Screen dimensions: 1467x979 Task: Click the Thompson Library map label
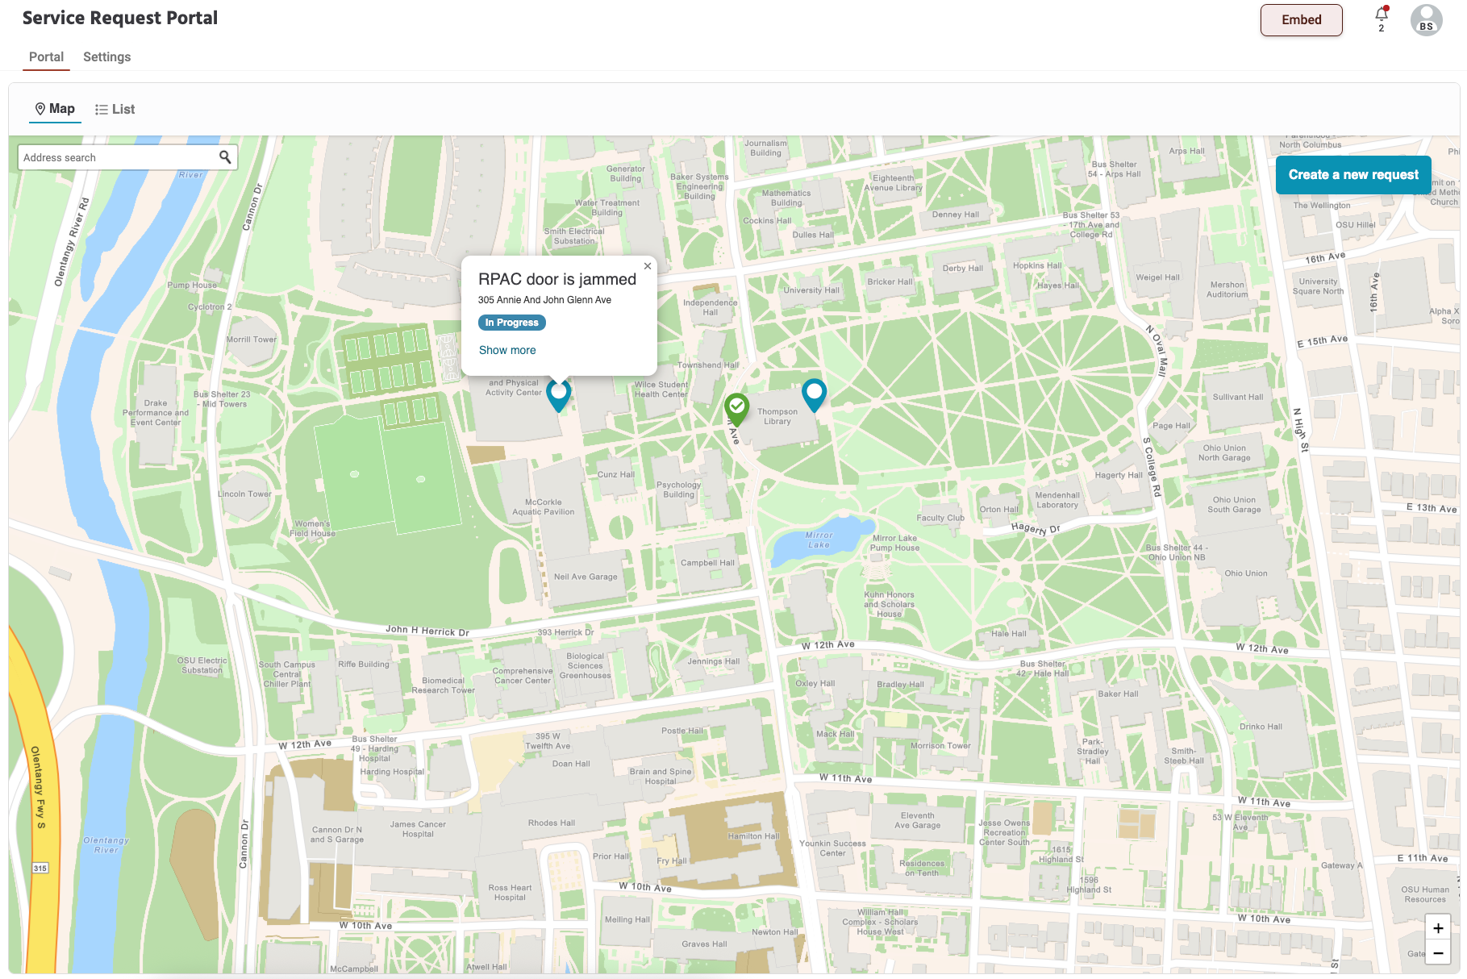(777, 416)
